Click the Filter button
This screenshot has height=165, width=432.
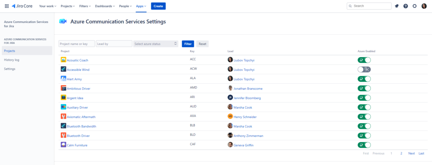pyautogui.click(x=188, y=44)
